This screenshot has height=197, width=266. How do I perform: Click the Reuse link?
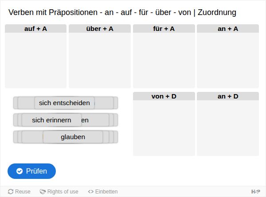19,192
